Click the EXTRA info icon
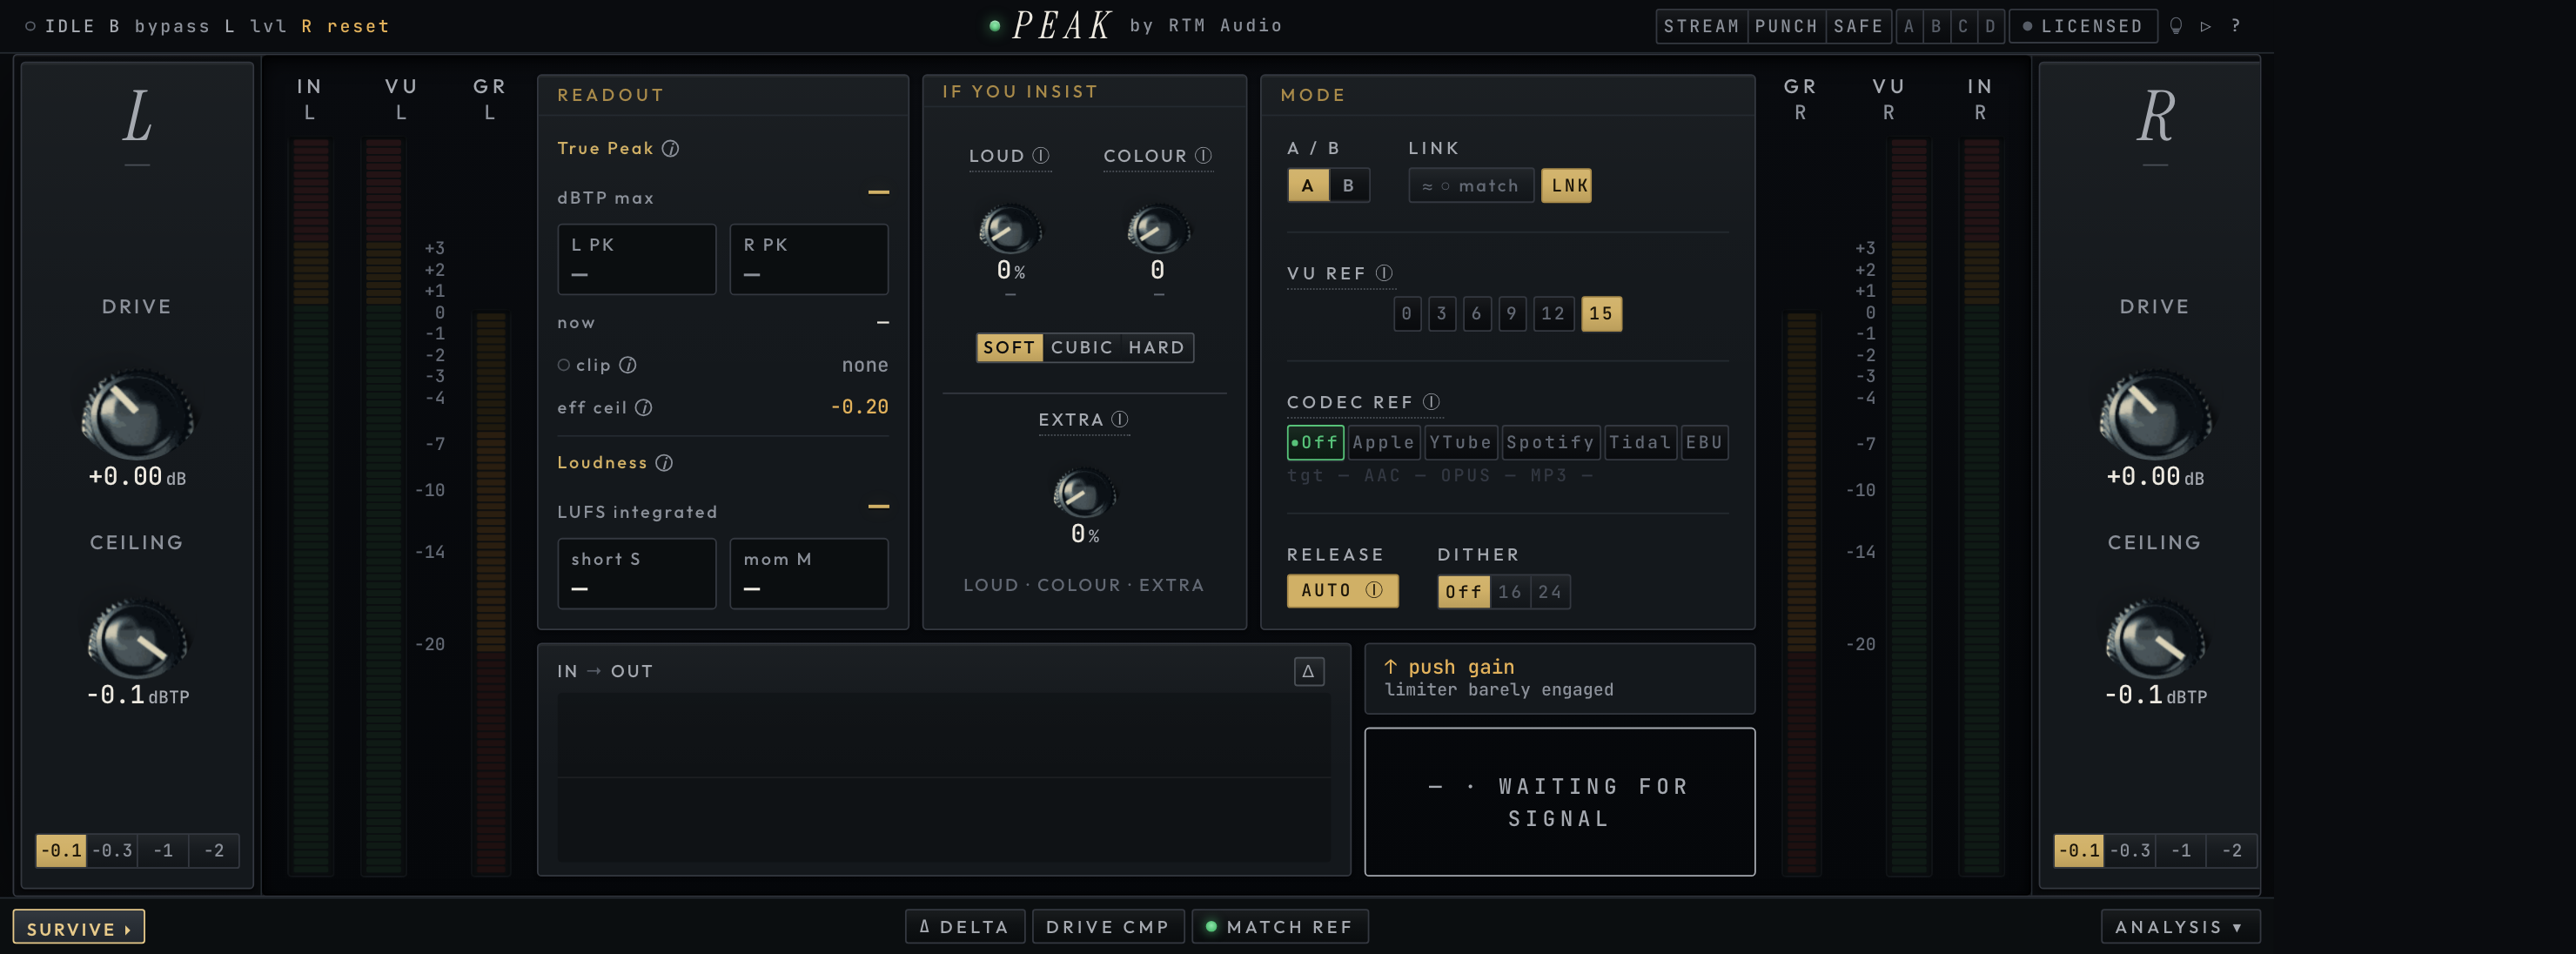 pyautogui.click(x=1119, y=419)
